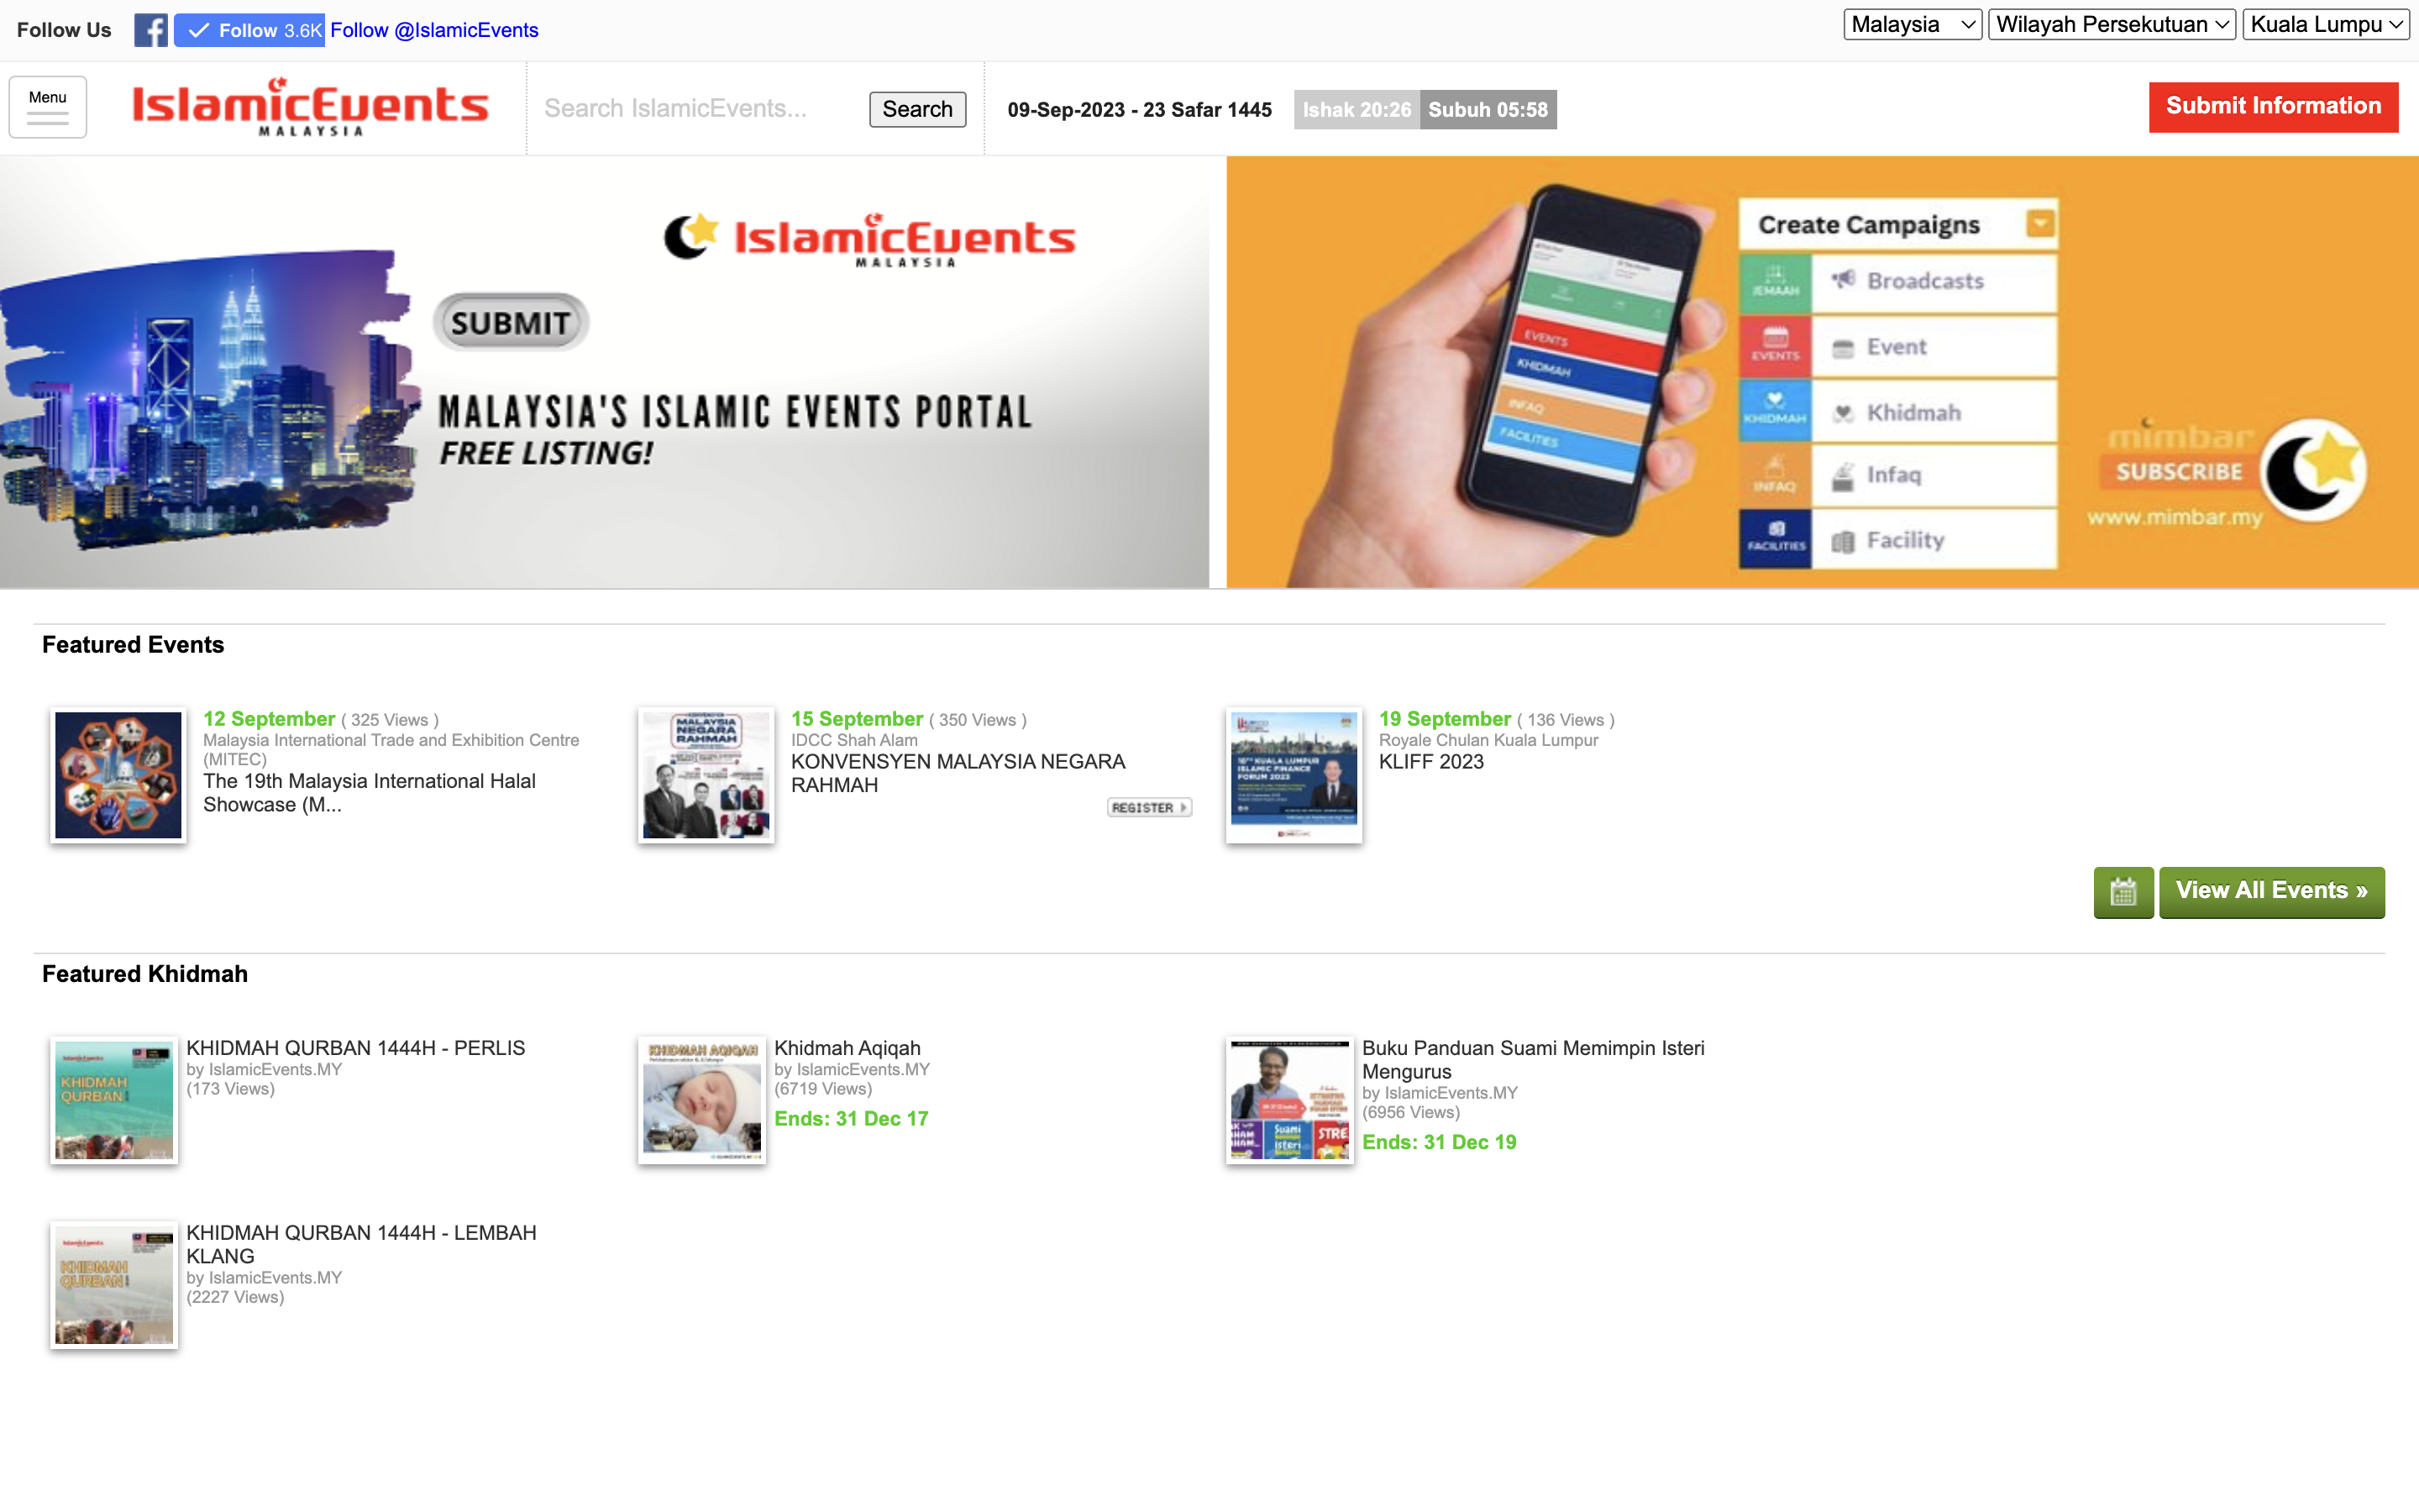
Task: Click the phone app mimbar banner image
Action: coord(1823,372)
